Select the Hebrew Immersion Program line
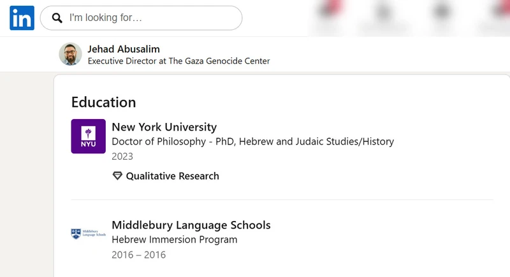The width and height of the screenshot is (510, 277). 174,239
